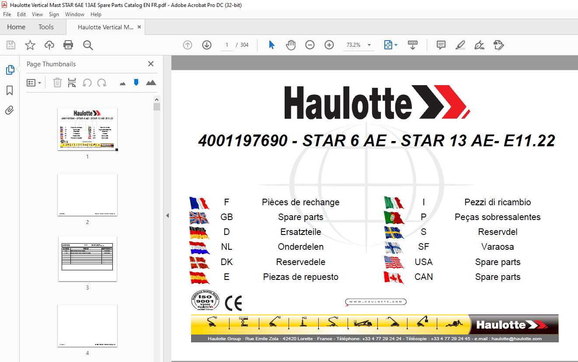Save the file using the floppy disk icon

11,45
